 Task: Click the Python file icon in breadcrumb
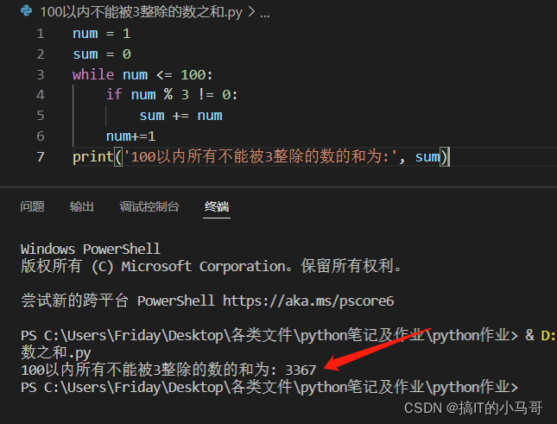tap(26, 11)
